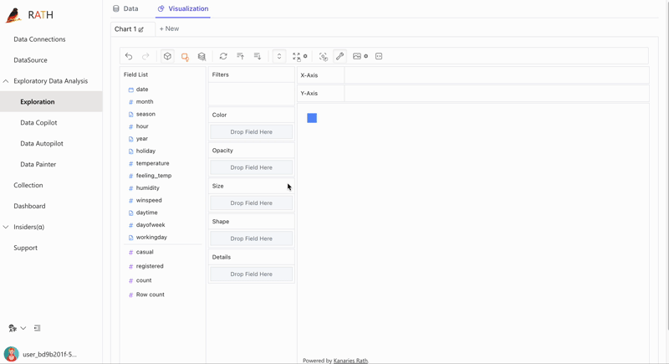Collapse the Exploratory Data Analysis section

[6, 81]
